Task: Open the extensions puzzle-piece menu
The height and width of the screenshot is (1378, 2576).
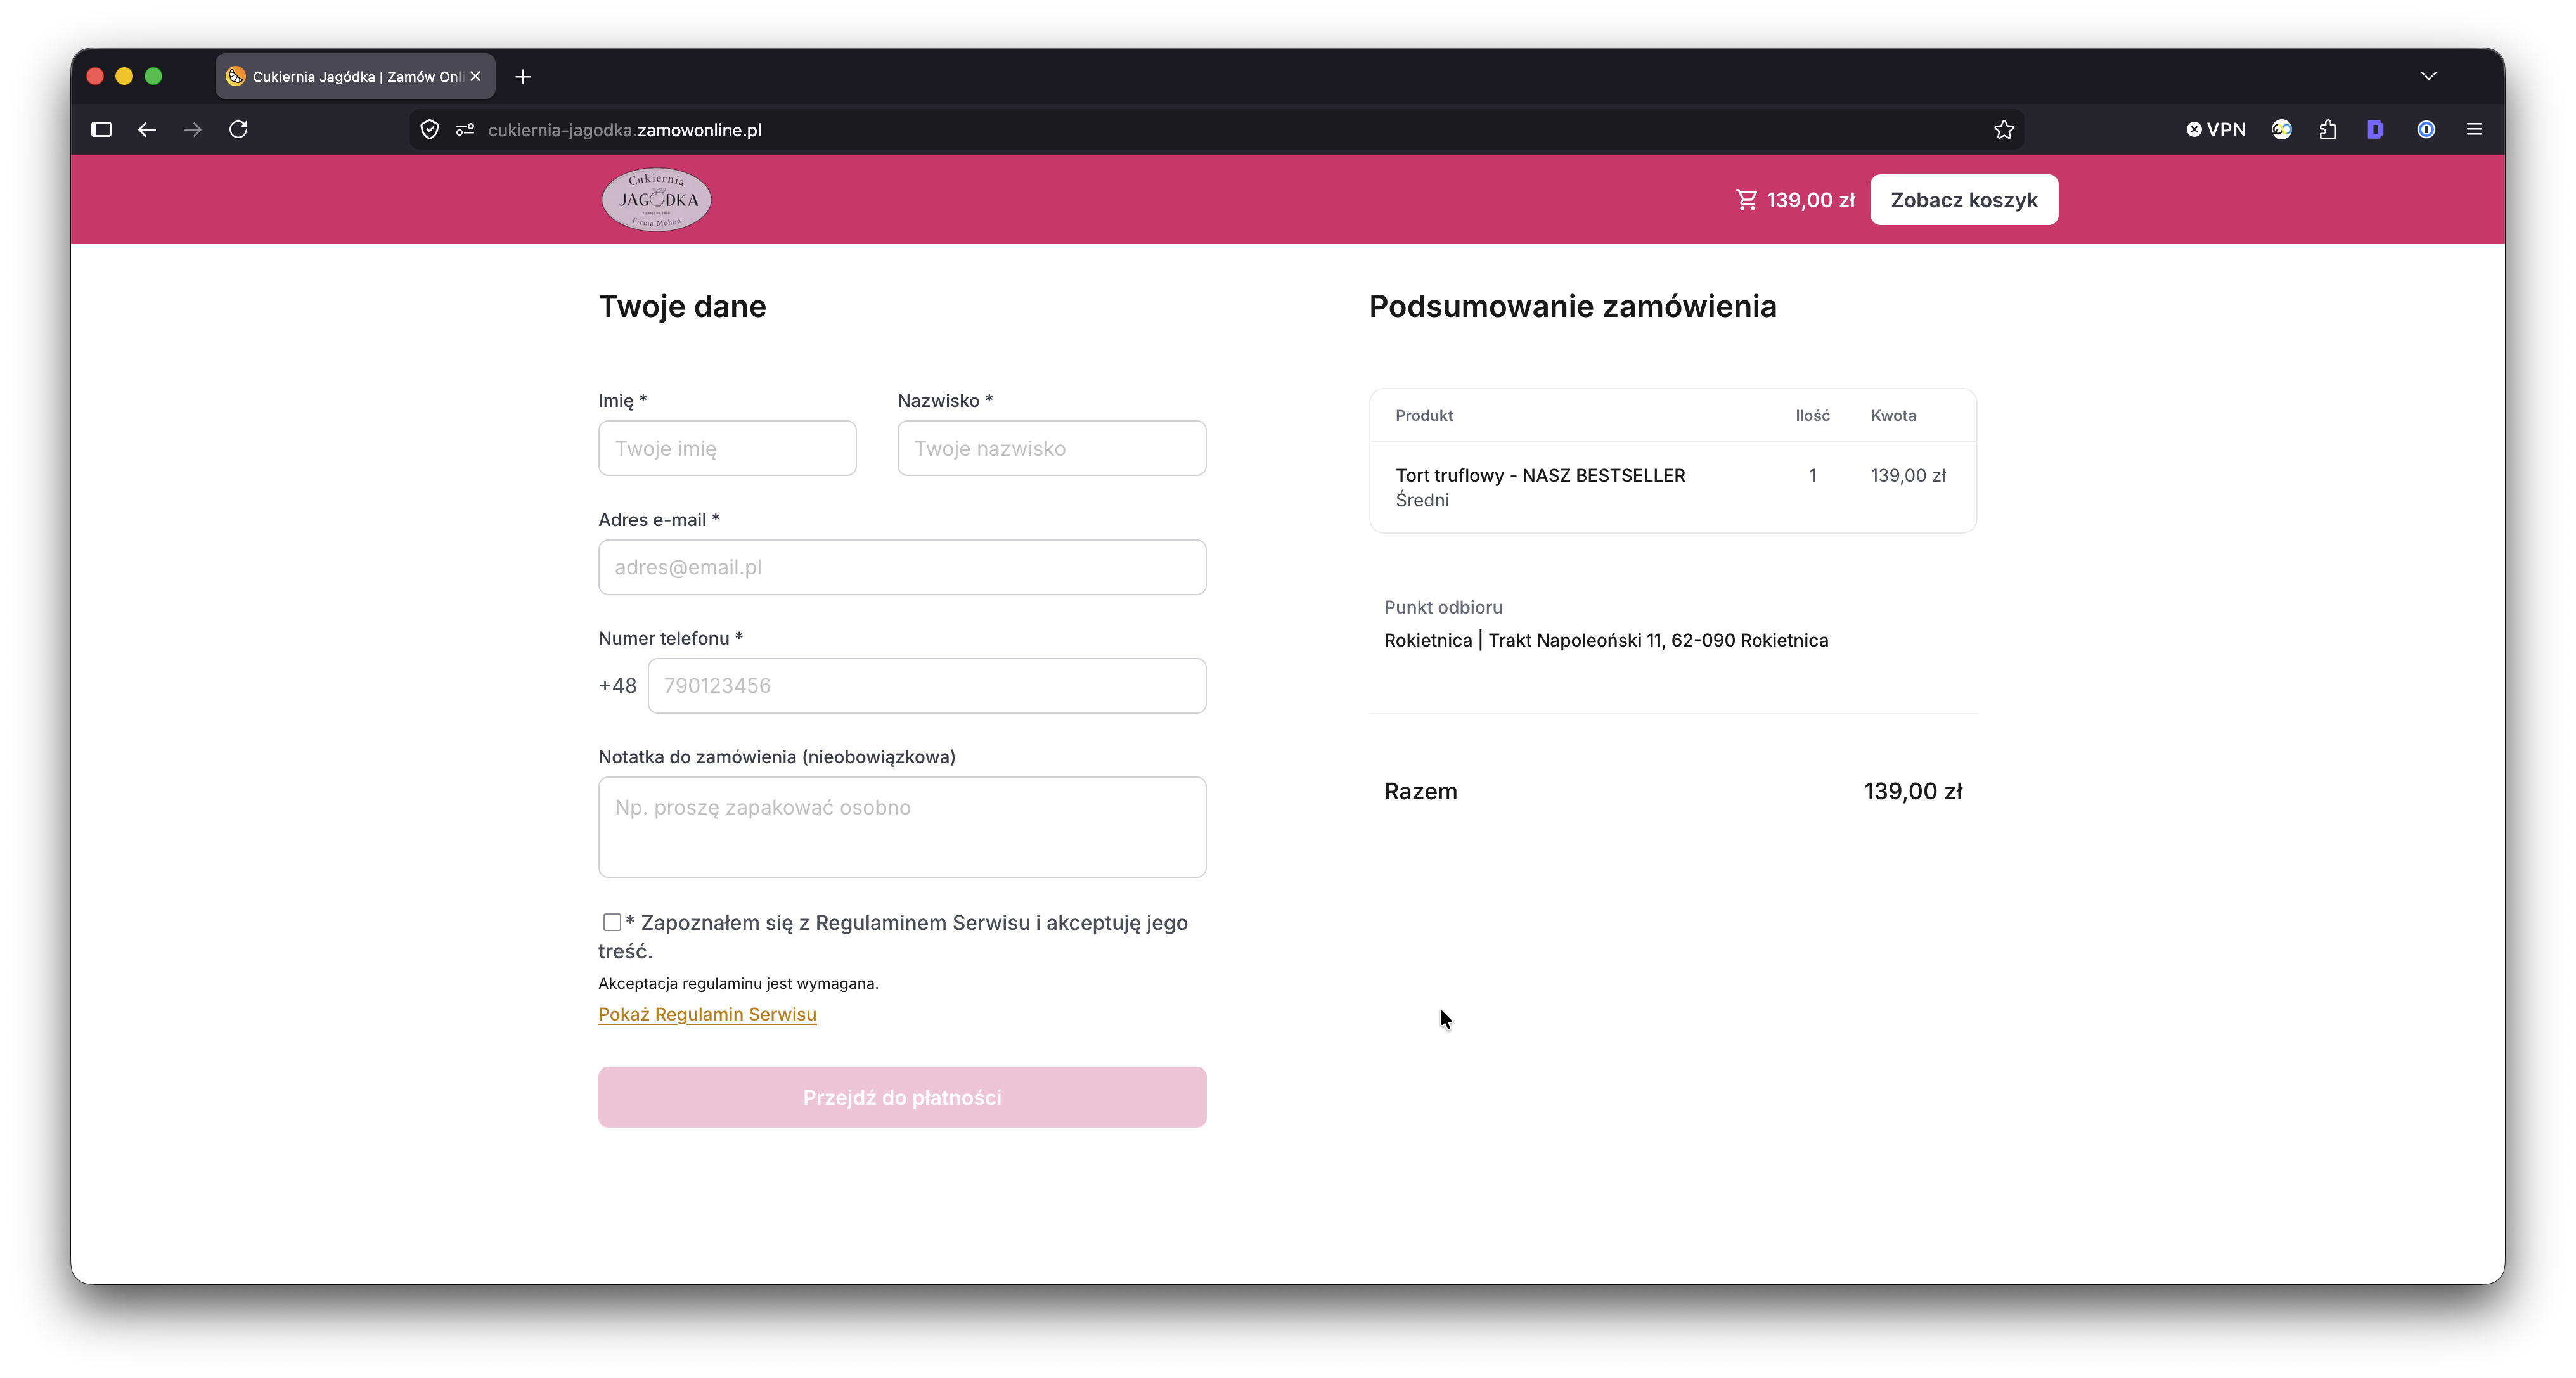Action: tap(2328, 129)
